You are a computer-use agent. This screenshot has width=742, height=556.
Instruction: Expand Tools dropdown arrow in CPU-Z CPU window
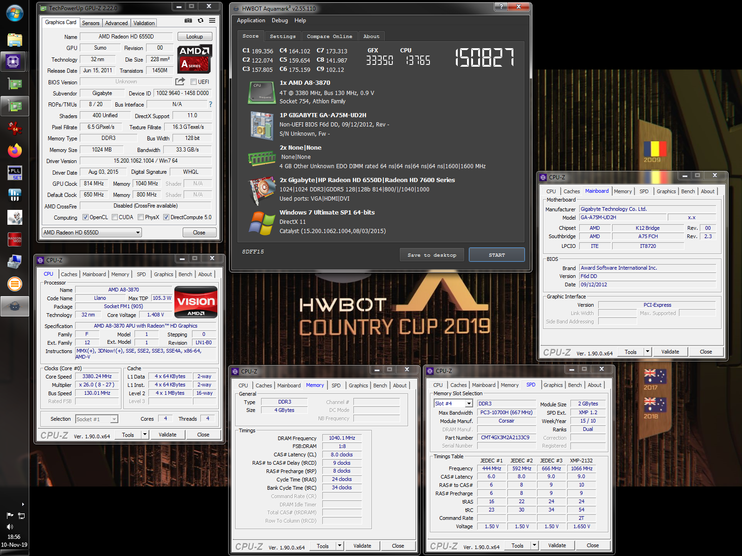(145, 435)
